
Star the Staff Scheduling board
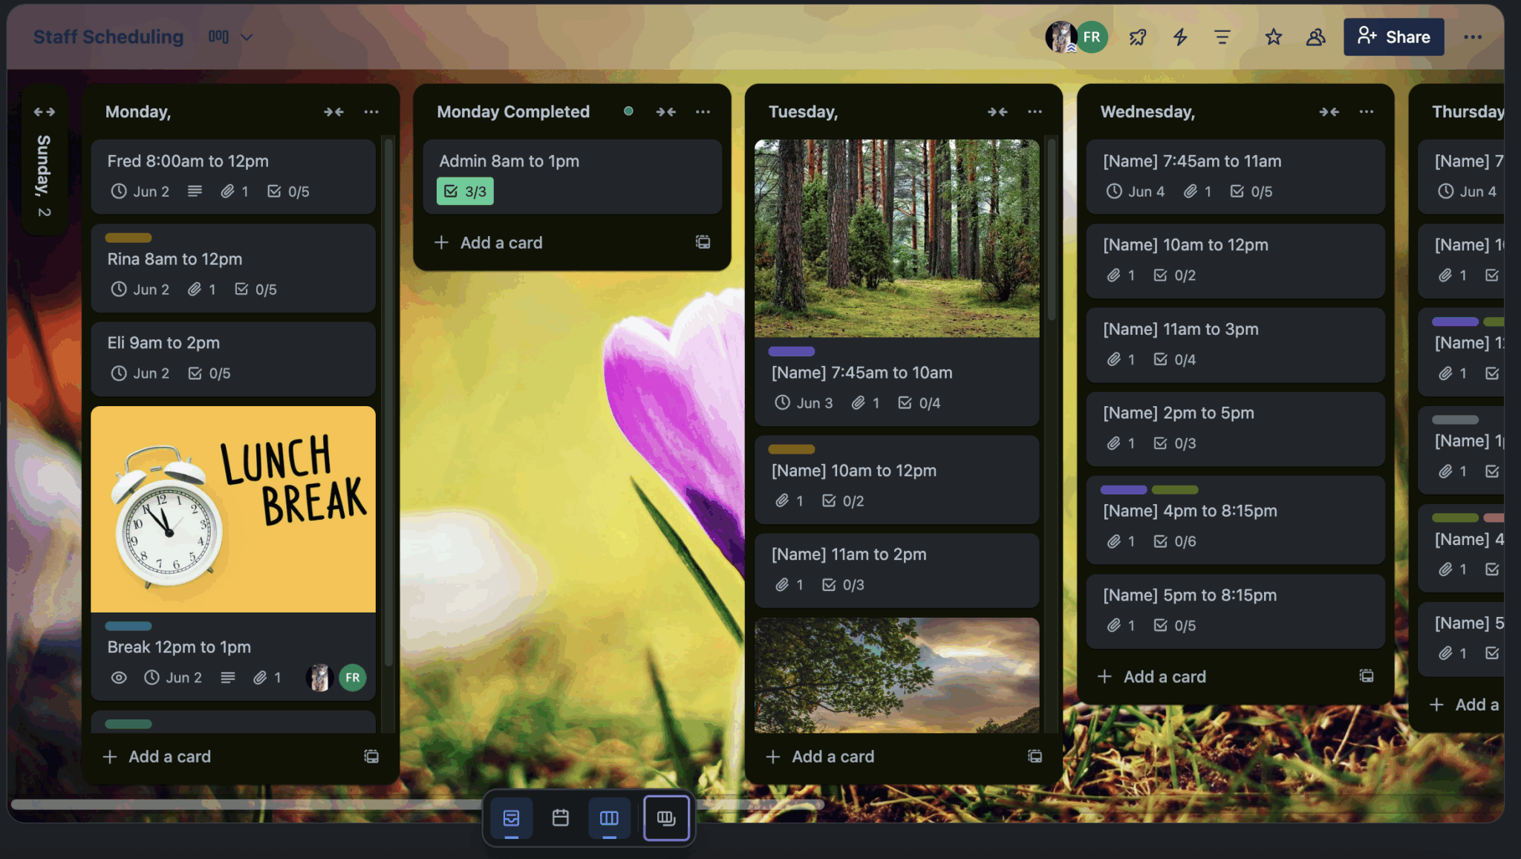pyautogui.click(x=1273, y=36)
